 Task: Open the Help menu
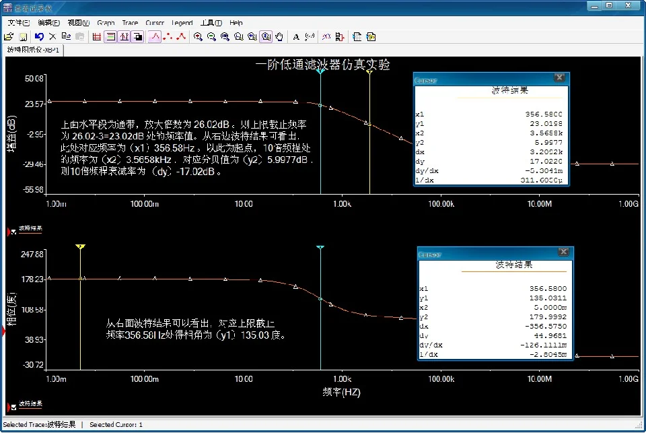[236, 23]
